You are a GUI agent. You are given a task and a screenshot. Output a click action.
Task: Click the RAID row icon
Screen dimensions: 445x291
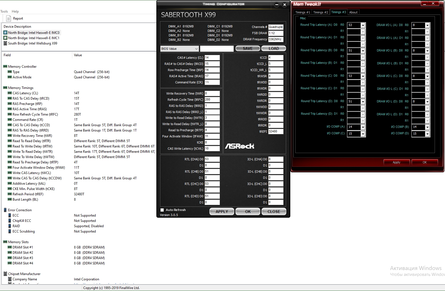point(10,226)
